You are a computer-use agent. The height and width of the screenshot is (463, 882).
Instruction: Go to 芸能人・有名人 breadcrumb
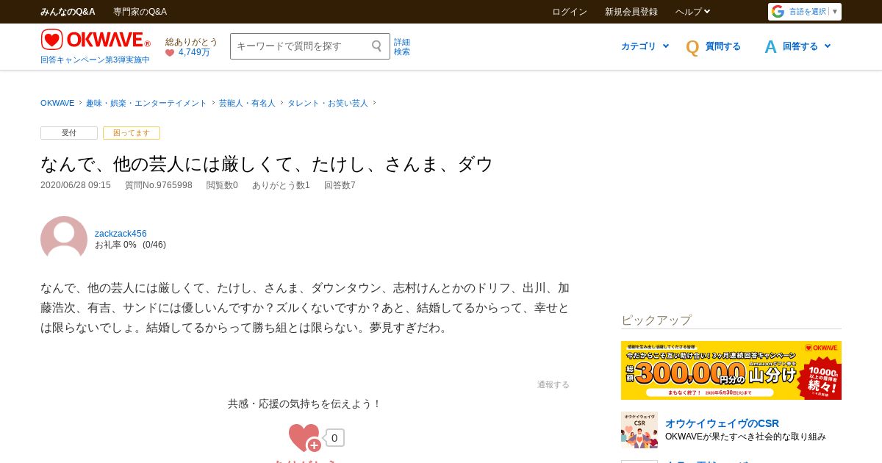247,103
